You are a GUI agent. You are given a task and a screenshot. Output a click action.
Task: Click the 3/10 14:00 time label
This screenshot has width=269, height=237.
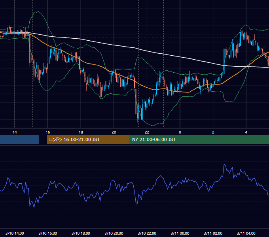click(15, 233)
